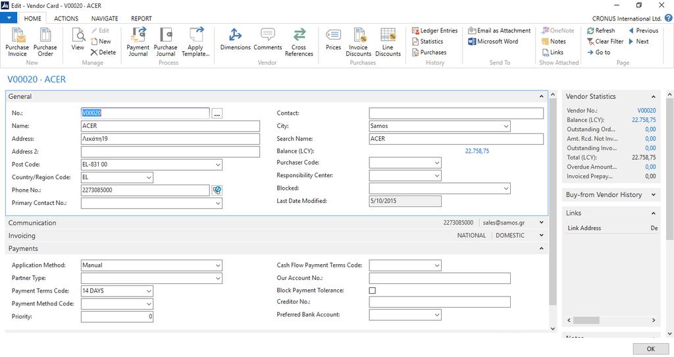The height and width of the screenshot is (357, 674).
Task: Delete the vendor card
Action: pyautogui.click(x=103, y=52)
